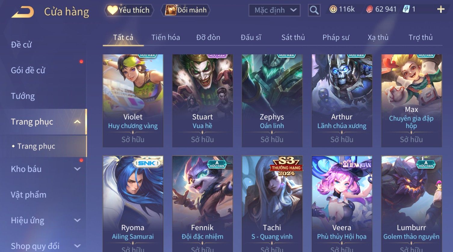453x252 pixels.
Task: Select Trang phục sub-item in sidebar
Action: [x=36, y=146]
